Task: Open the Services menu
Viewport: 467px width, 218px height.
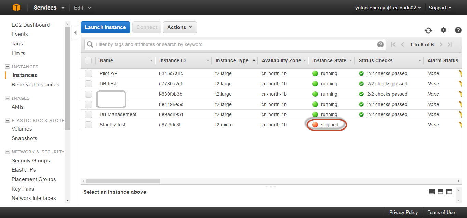Action: coord(49,8)
